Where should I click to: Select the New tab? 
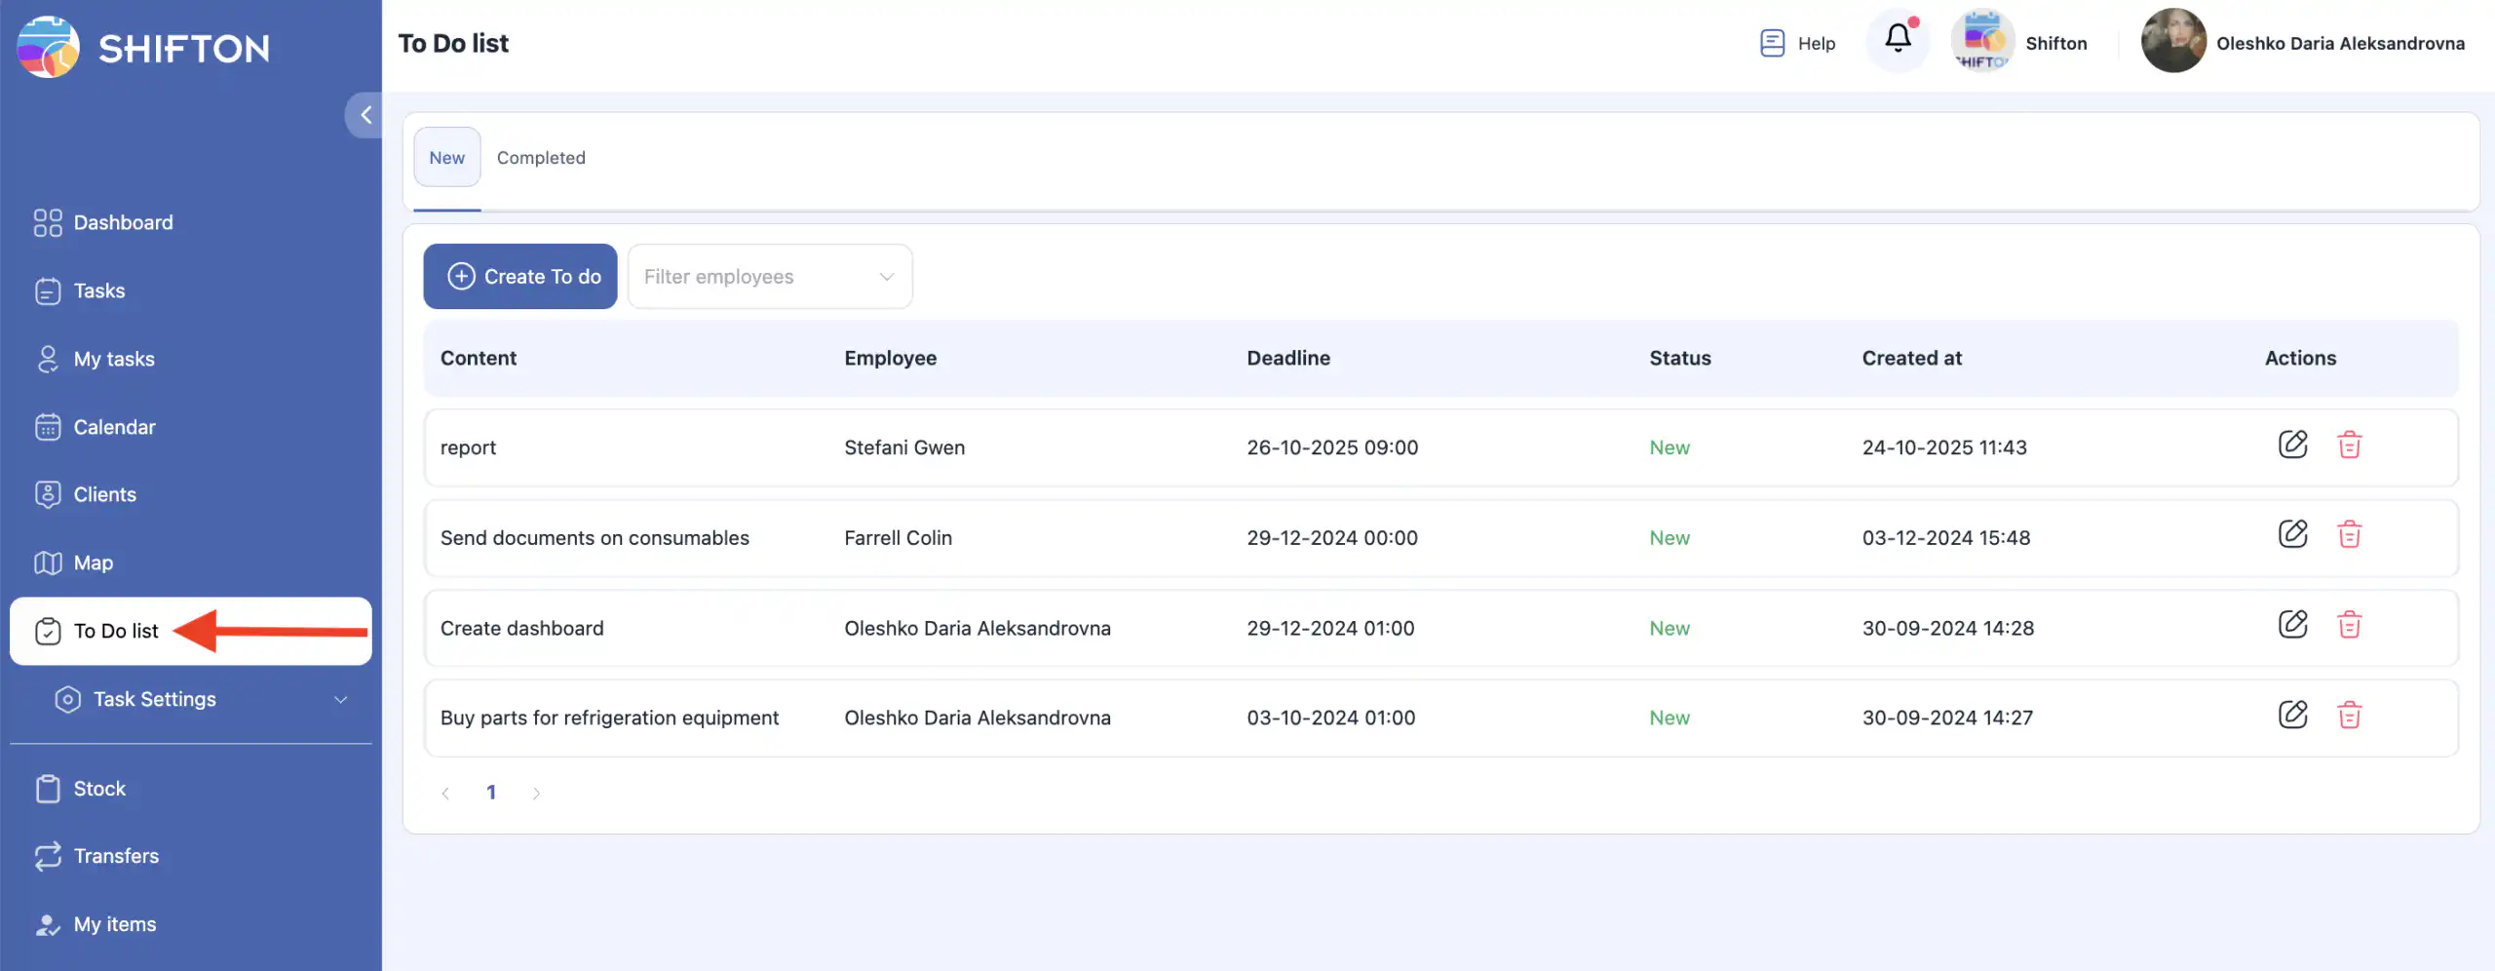(x=446, y=158)
